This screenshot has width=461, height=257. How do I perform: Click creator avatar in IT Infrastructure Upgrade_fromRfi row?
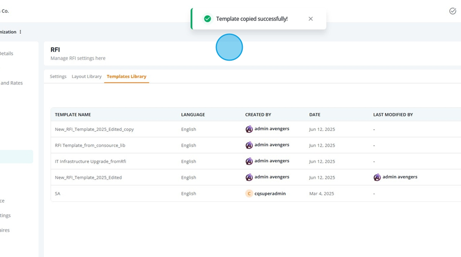[x=249, y=161]
